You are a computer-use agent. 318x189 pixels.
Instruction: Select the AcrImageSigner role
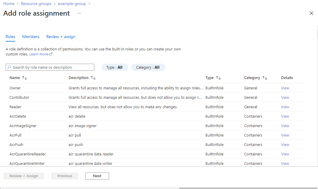(156, 126)
